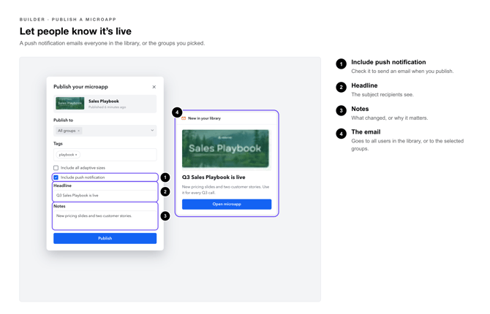Remove the All groups chip
This screenshot has width=490, height=314.
pyautogui.click(x=79, y=131)
